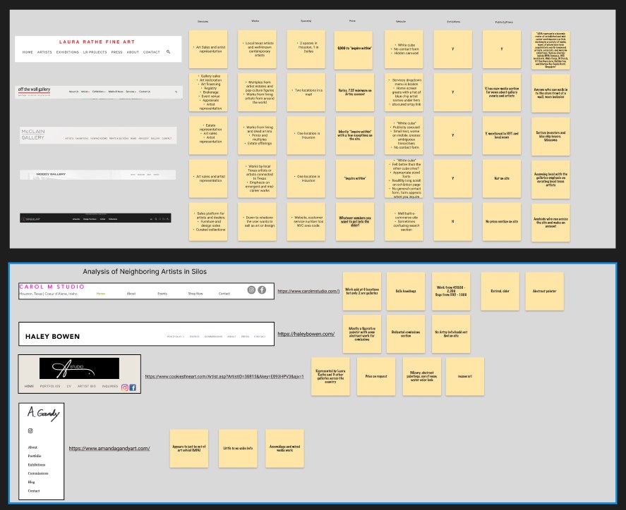Select the 'Assemblage and mixed media work' note

(284, 448)
